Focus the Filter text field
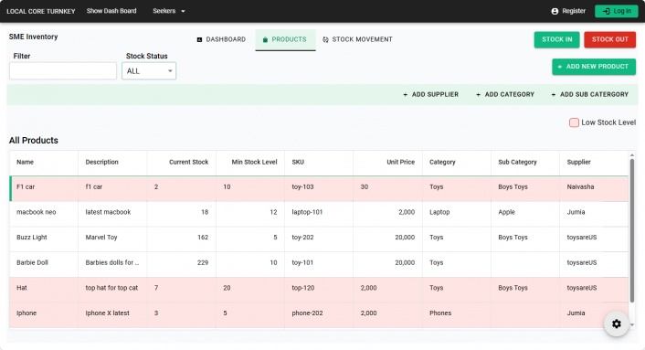This screenshot has height=350, width=645. [x=63, y=70]
